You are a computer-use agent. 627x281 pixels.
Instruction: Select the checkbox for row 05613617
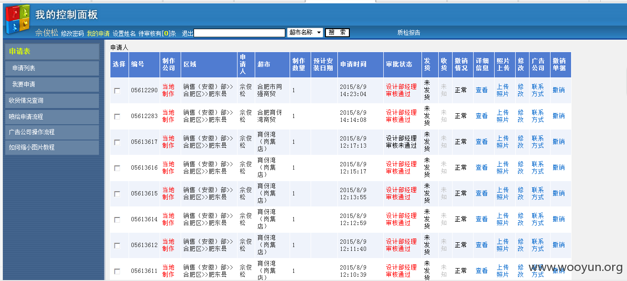tap(117, 142)
